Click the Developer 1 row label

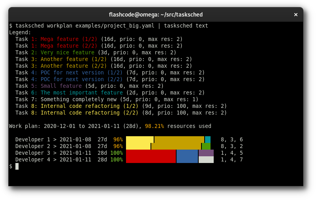tap(32, 139)
